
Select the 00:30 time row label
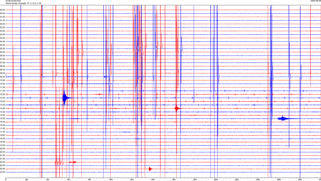(x=3, y=13)
